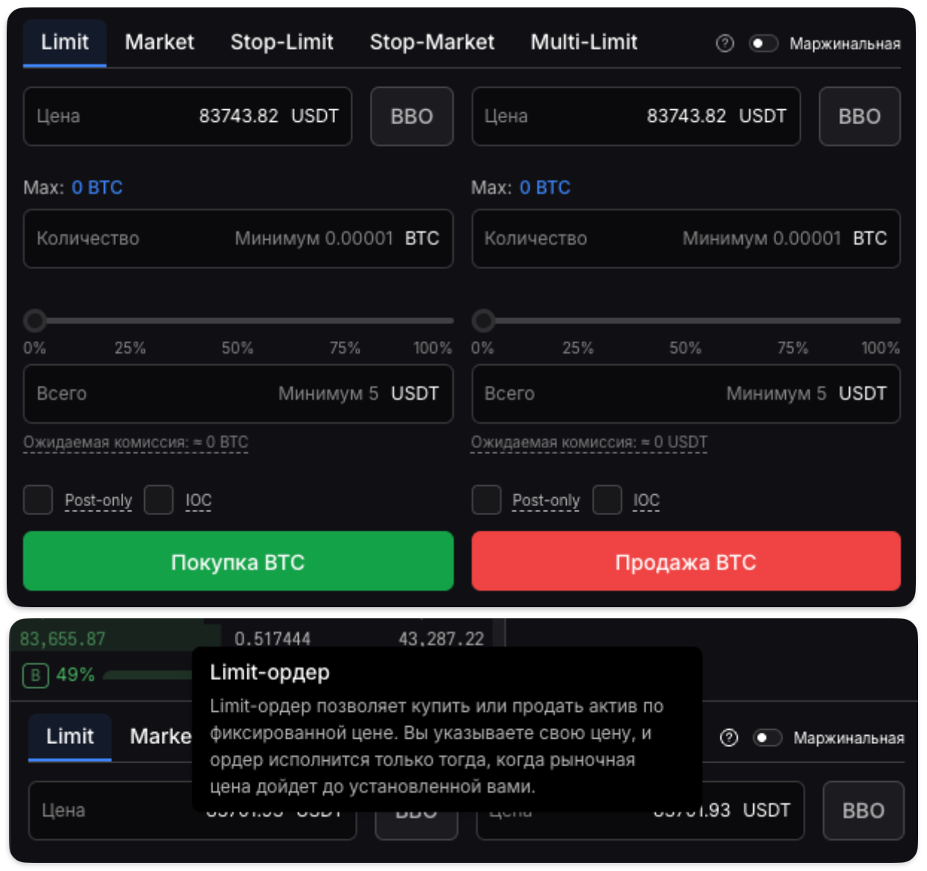Switch to the Market tab next to Stop-Limit

point(159,42)
